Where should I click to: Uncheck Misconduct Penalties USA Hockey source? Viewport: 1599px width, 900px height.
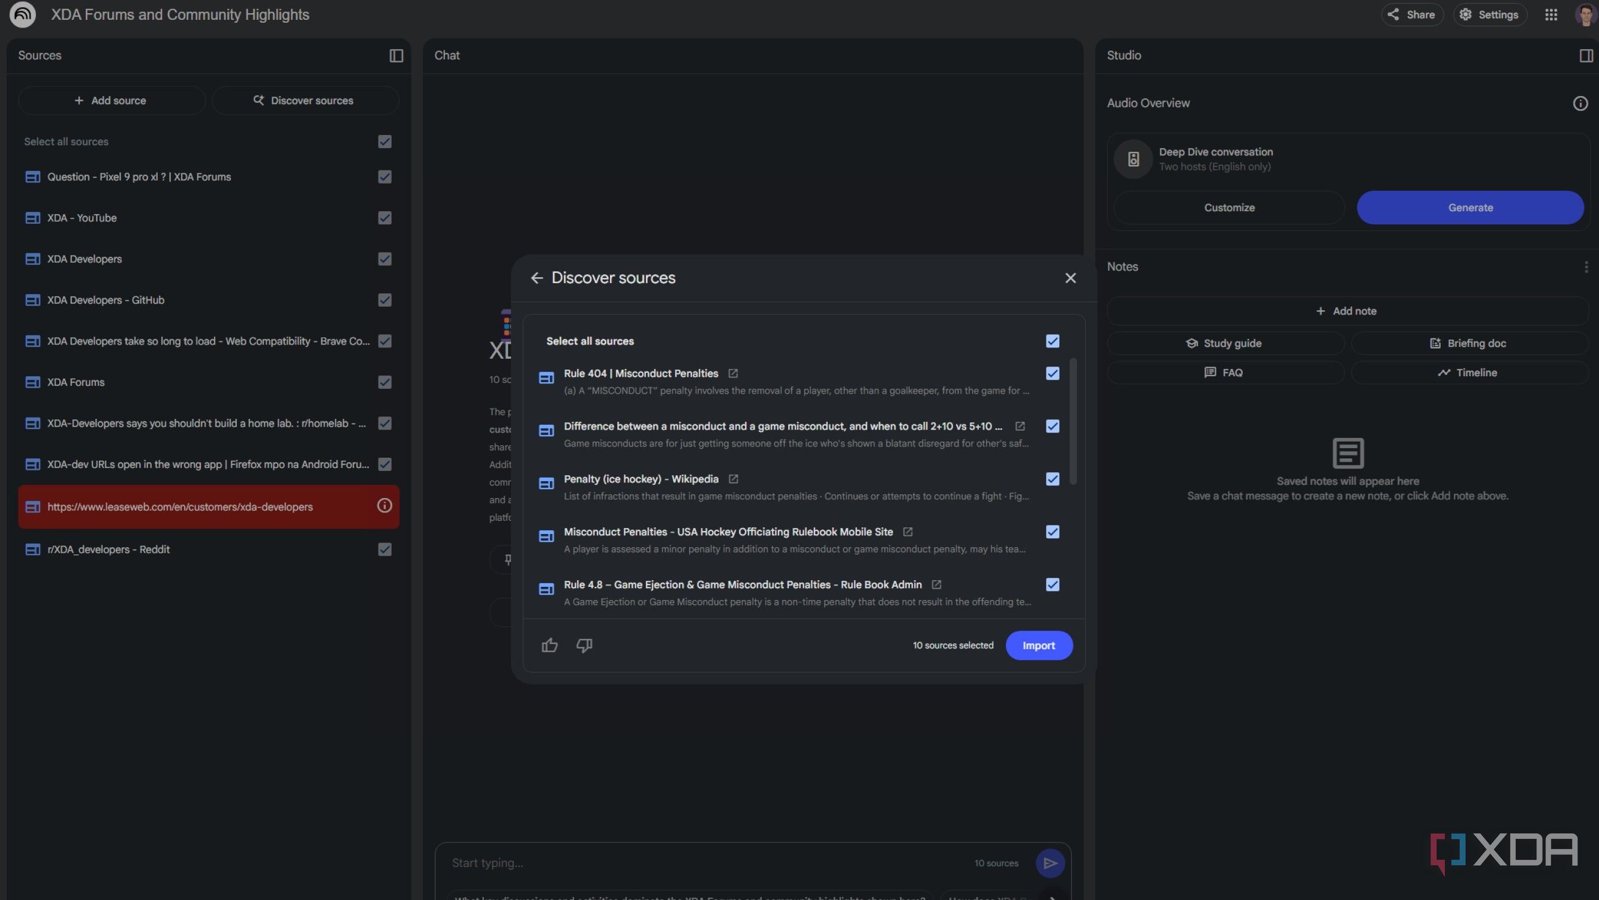pos(1052,532)
